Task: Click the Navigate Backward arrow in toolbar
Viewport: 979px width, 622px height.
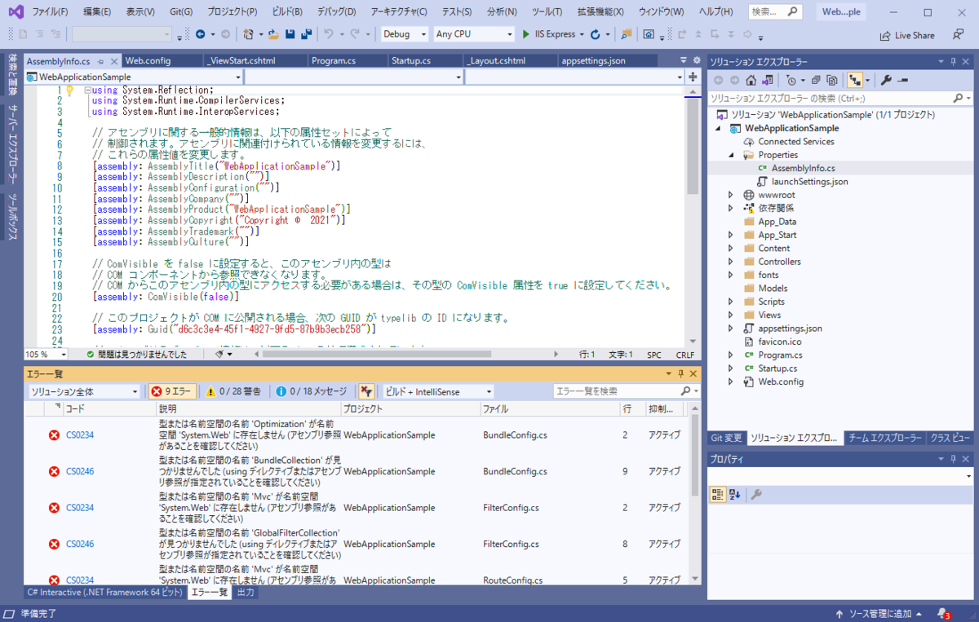Action: coord(201,34)
